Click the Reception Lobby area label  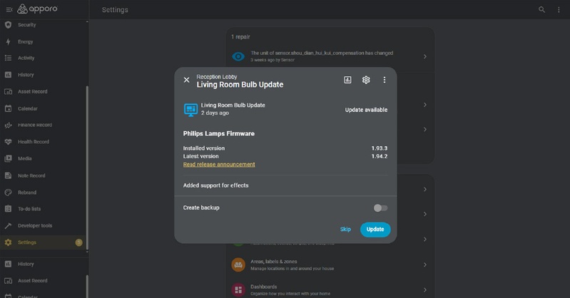coord(217,77)
